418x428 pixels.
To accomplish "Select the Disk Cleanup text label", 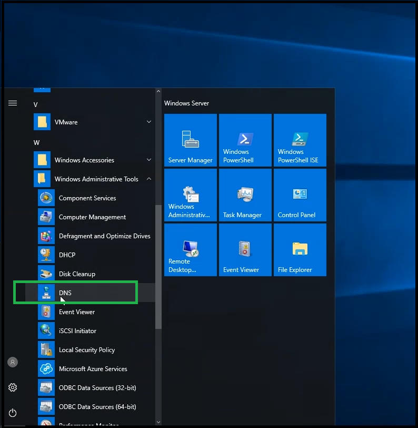I will tap(77, 274).
